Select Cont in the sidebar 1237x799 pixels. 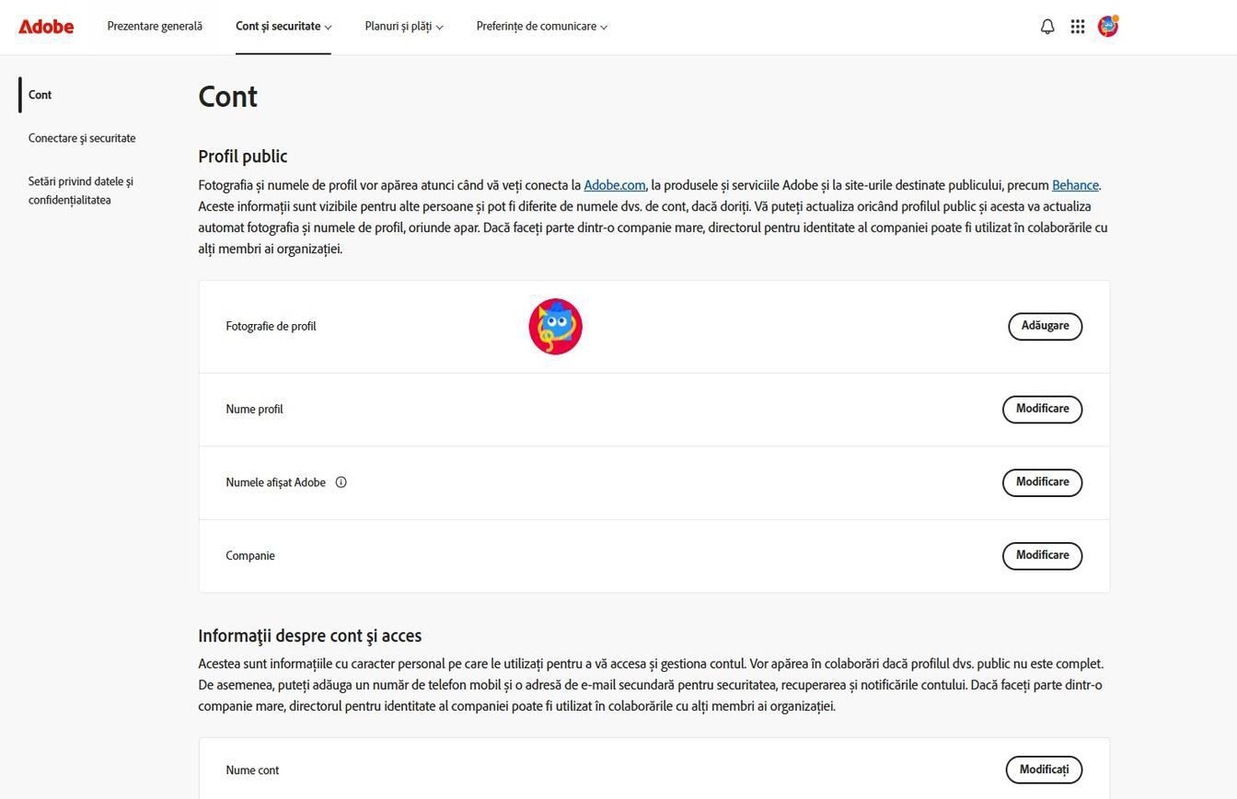click(x=40, y=95)
